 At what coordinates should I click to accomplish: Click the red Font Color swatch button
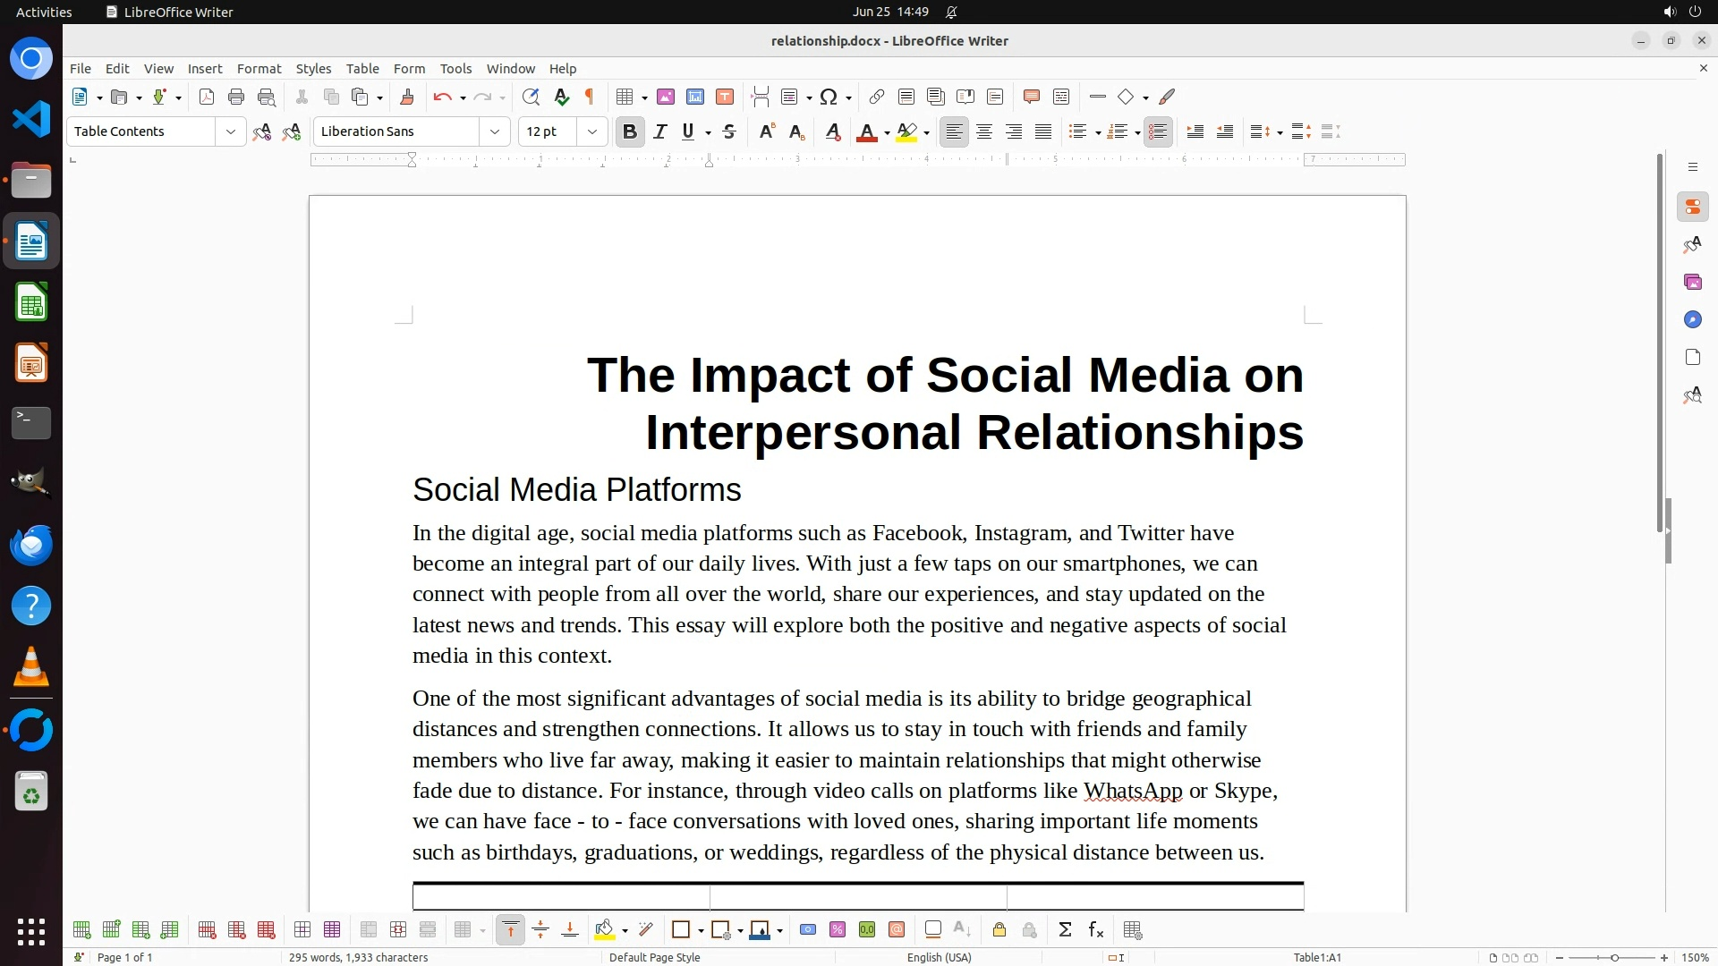click(866, 131)
